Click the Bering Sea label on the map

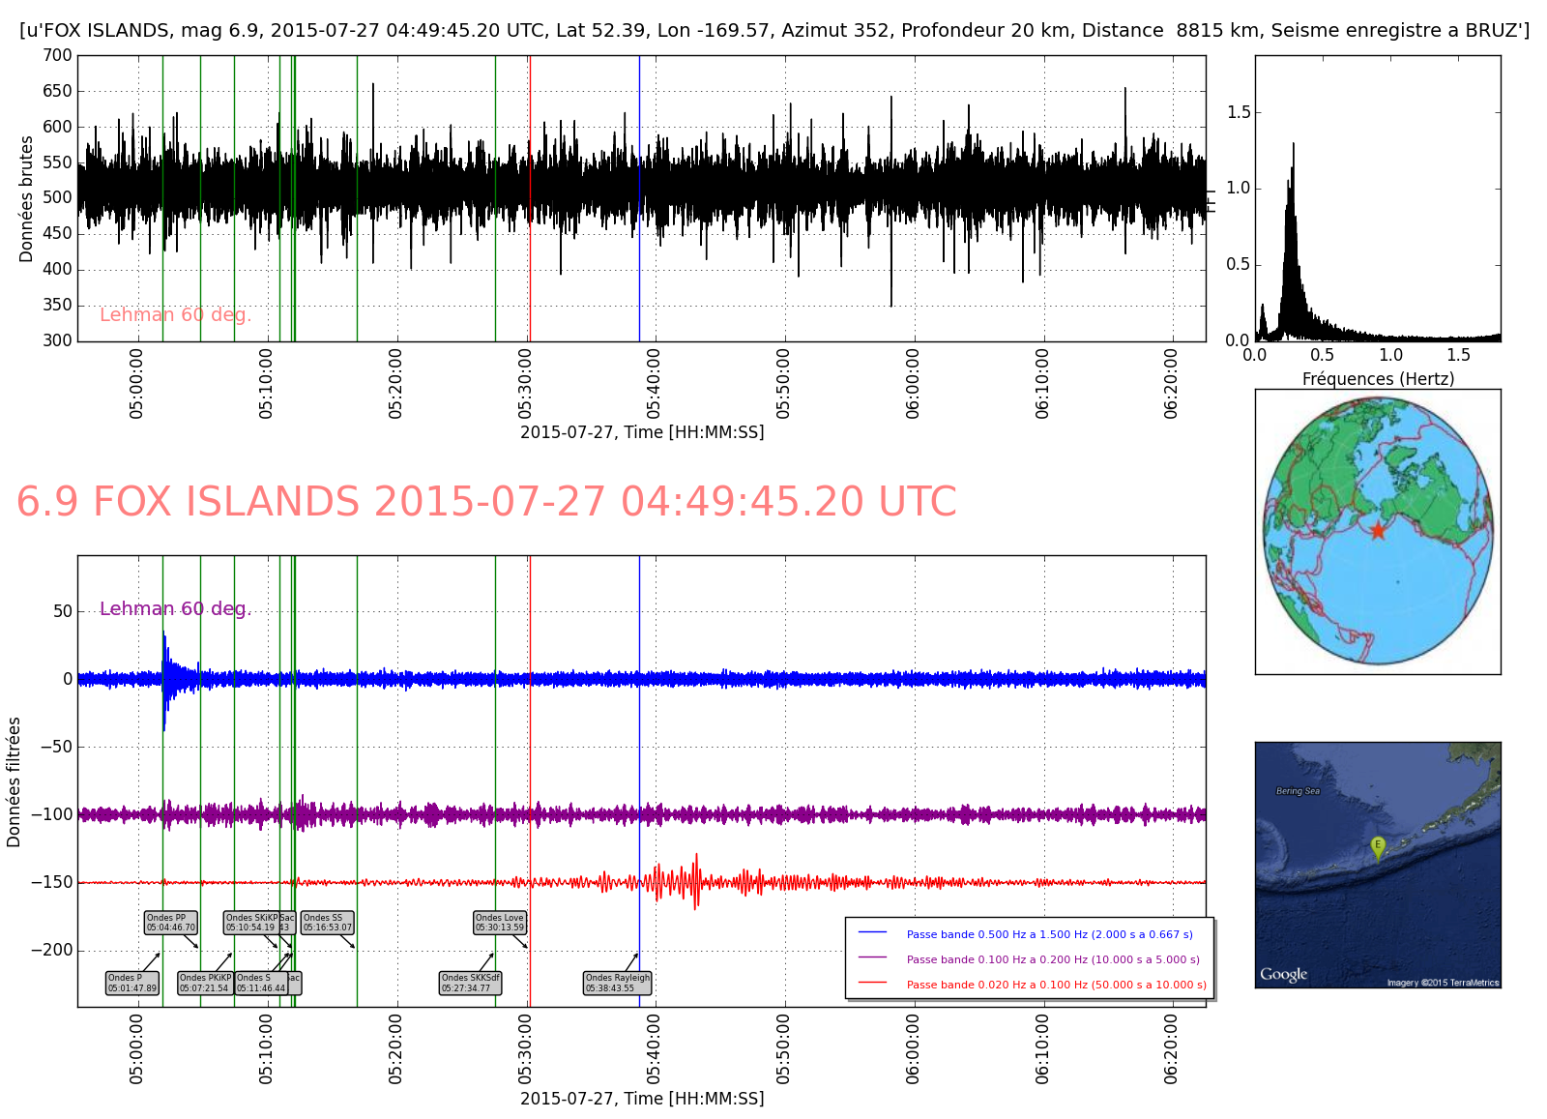pyautogui.click(x=1298, y=791)
